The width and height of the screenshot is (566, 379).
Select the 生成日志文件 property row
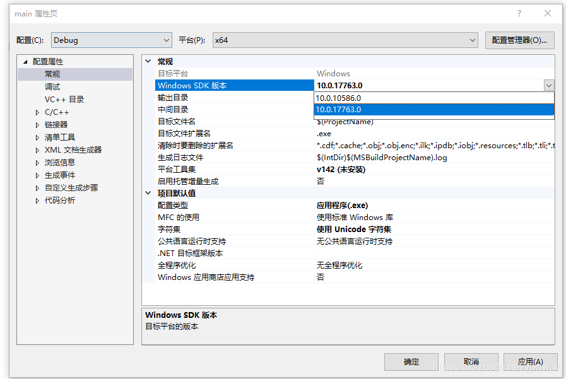point(355,158)
